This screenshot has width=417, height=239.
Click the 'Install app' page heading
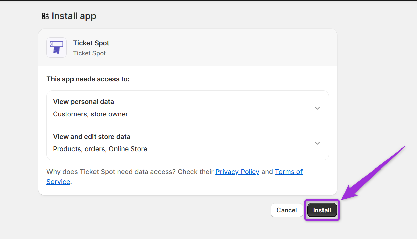pyautogui.click(x=74, y=16)
